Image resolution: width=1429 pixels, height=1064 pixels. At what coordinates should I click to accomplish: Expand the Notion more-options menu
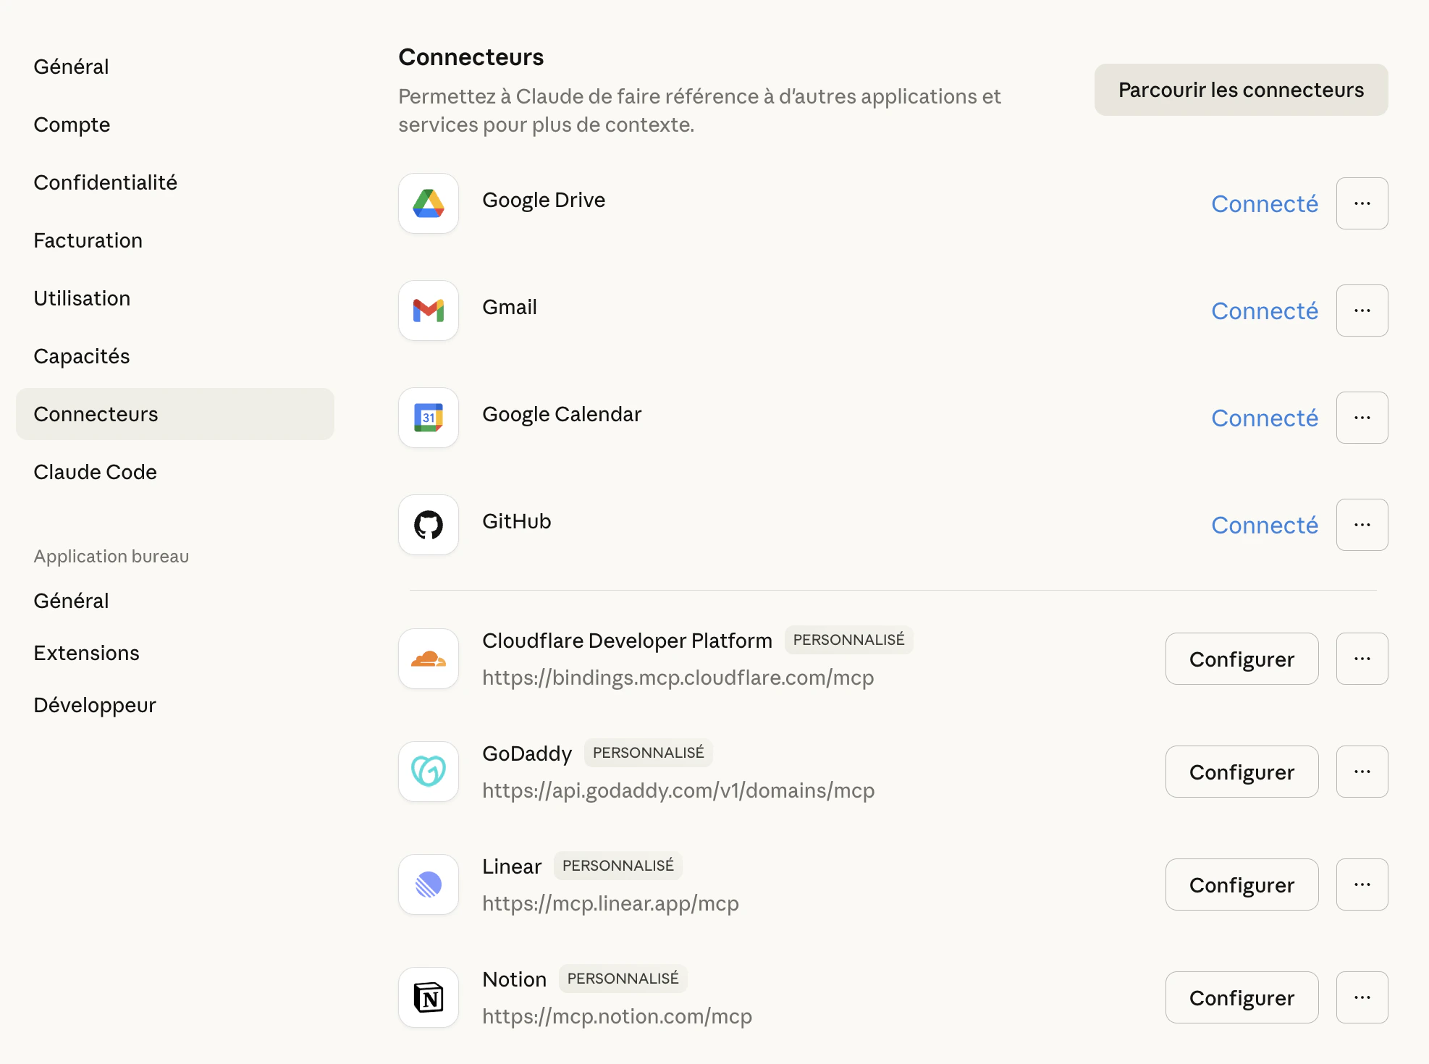coord(1362,997)
